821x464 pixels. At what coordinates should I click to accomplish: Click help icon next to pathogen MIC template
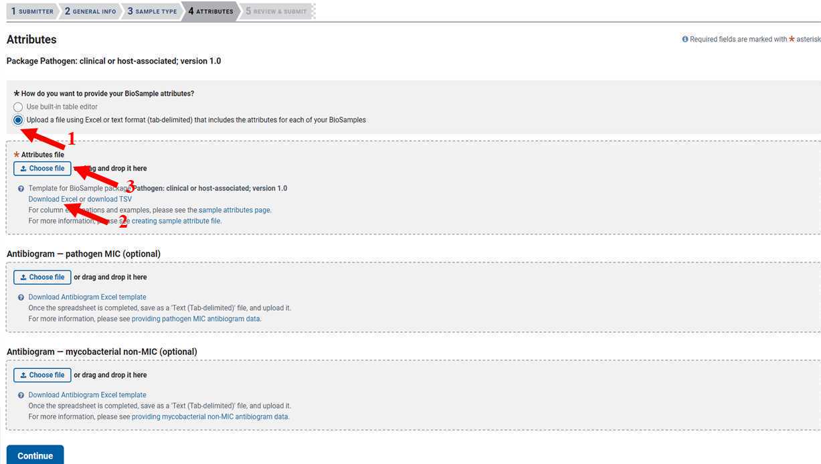click(x=21, y=297)
